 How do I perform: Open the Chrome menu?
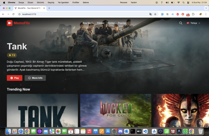[12, 2]
